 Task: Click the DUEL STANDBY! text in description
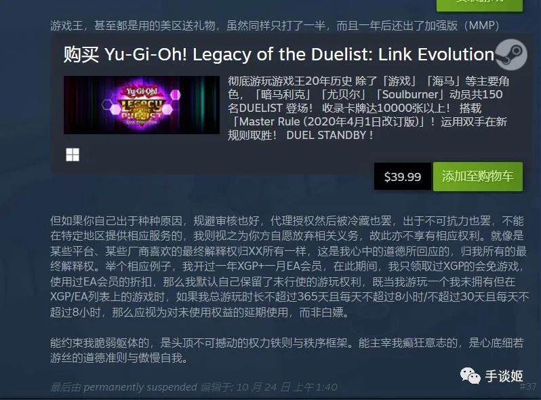329,135
